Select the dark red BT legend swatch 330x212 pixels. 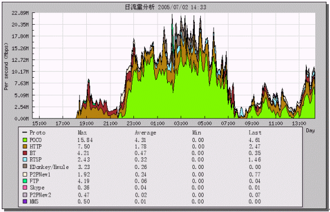(x=25, y=153)
